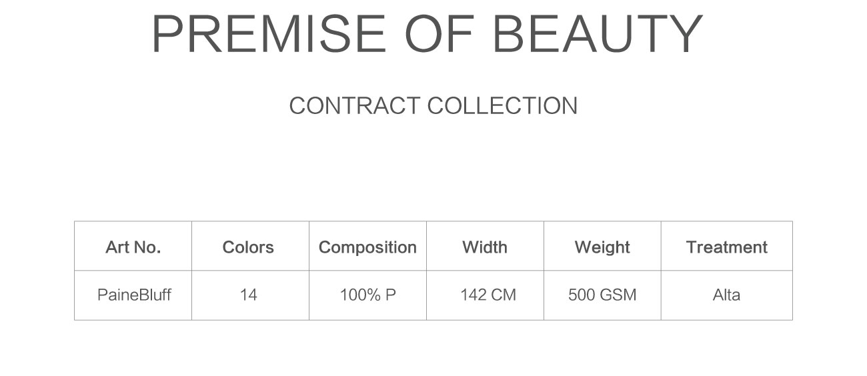Click the word CONTRACT in subtitle
The image size is (867, 376).
tap(355, 106)
